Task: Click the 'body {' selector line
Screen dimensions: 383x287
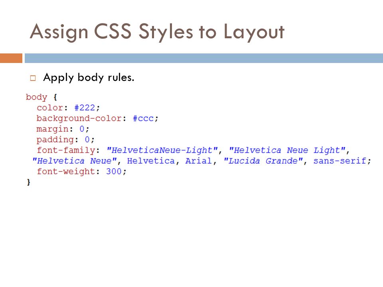Action: click(x=41, y=97)
